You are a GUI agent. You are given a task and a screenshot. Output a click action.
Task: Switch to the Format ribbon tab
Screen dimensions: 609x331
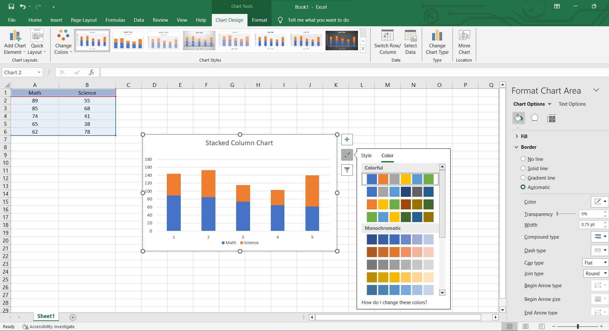pos(259,20)
